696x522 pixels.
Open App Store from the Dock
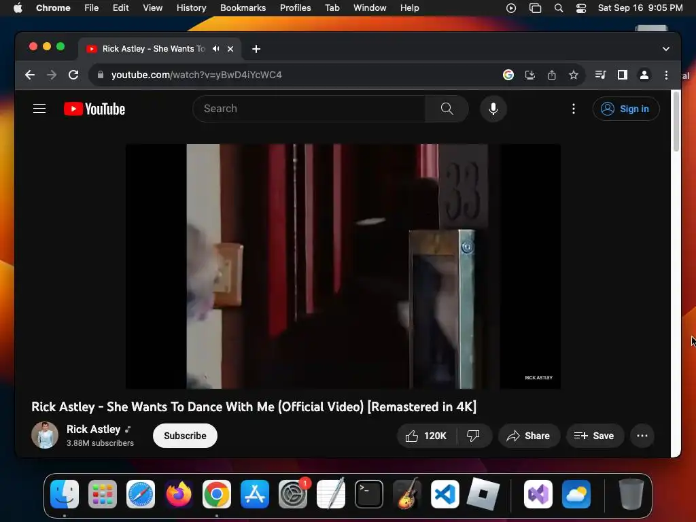tap(255, 494)
